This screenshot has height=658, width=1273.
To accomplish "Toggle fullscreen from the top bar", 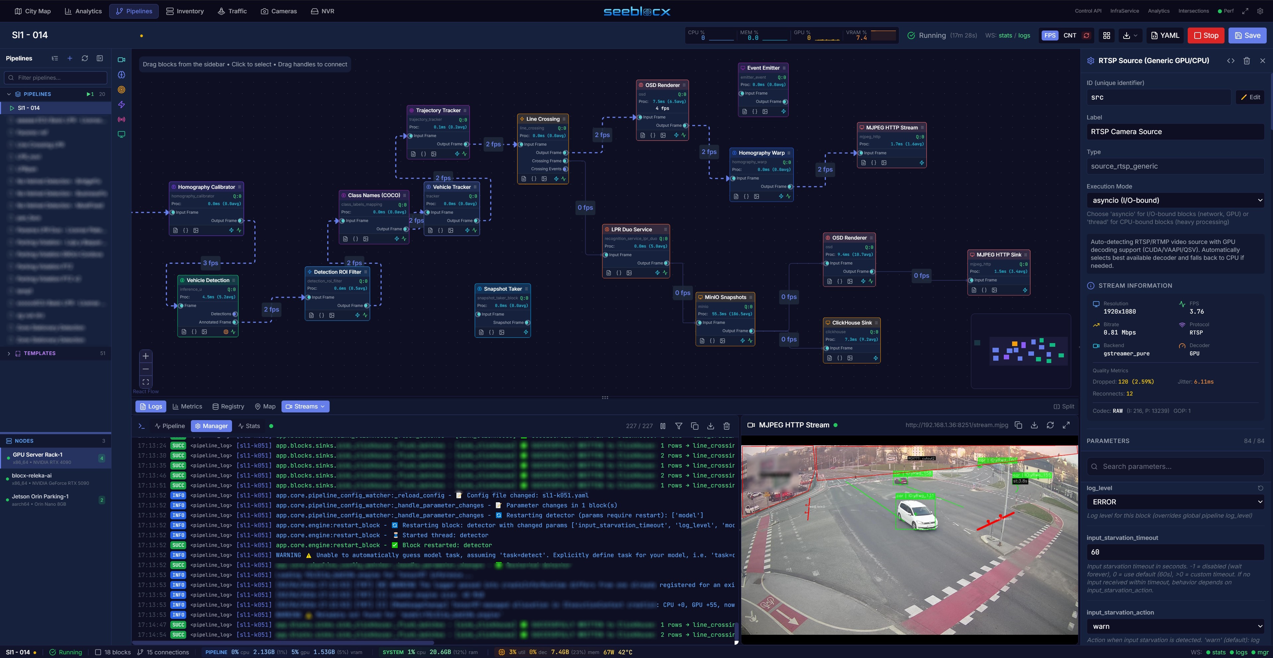I will [x=1245, y=11].
